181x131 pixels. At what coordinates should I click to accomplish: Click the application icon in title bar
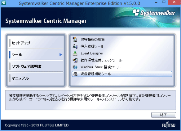click(x=4, y=3)
